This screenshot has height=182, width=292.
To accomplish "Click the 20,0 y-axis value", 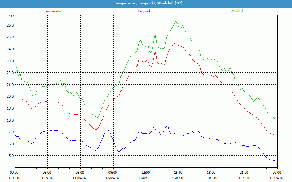I will point(9,96).
